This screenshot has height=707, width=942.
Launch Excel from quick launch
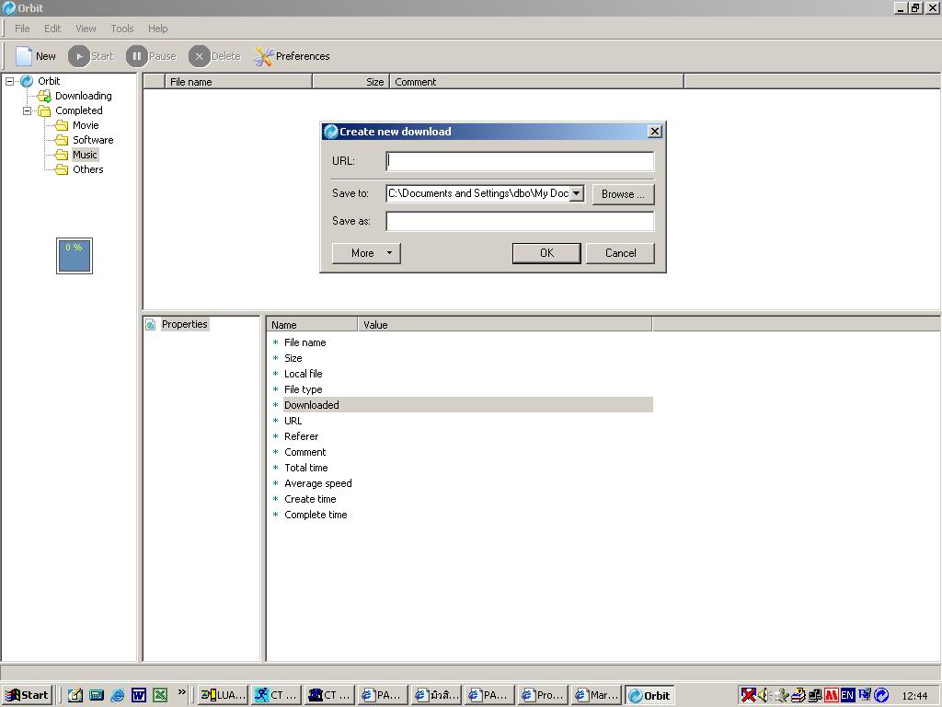tap(160, 695)
